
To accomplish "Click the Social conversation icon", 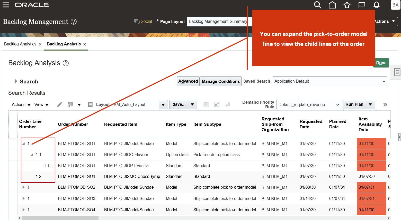I will coord(137,22).
